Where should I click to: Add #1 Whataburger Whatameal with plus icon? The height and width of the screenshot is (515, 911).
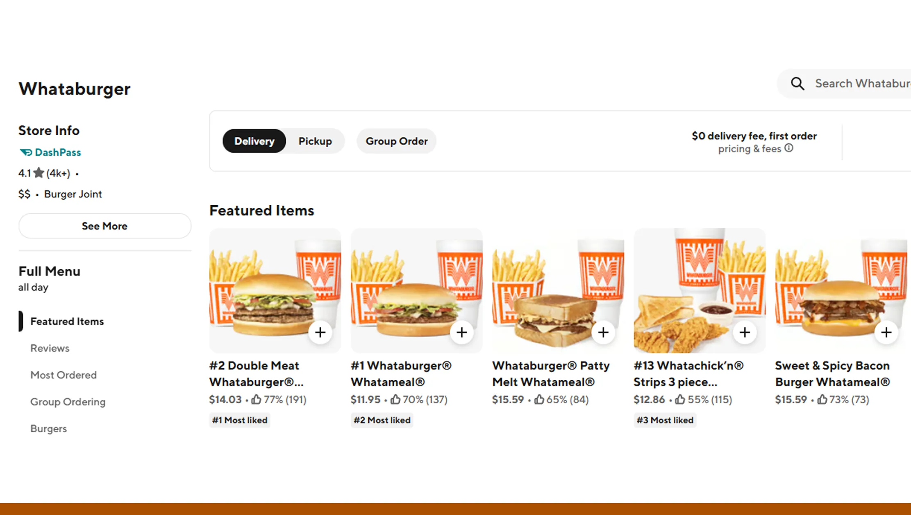click(462, 332)
